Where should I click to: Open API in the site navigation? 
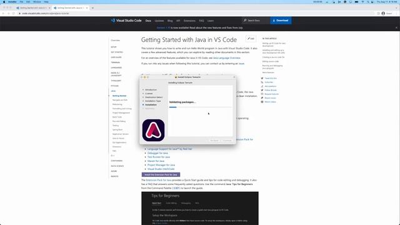tap(178, 21)
